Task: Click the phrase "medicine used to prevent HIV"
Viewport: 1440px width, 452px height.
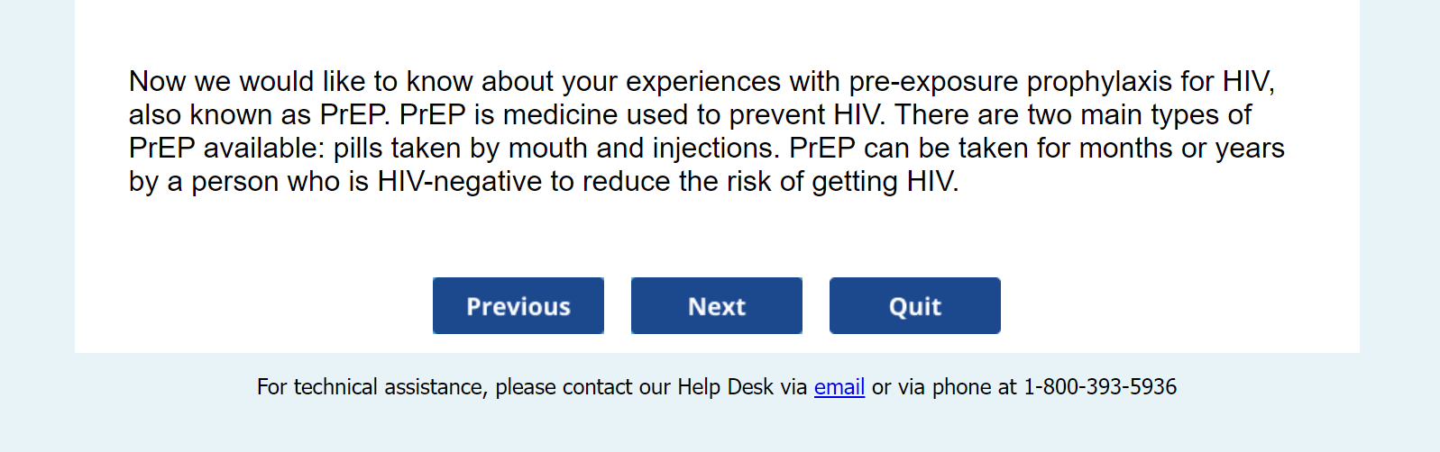Action: 692,115
